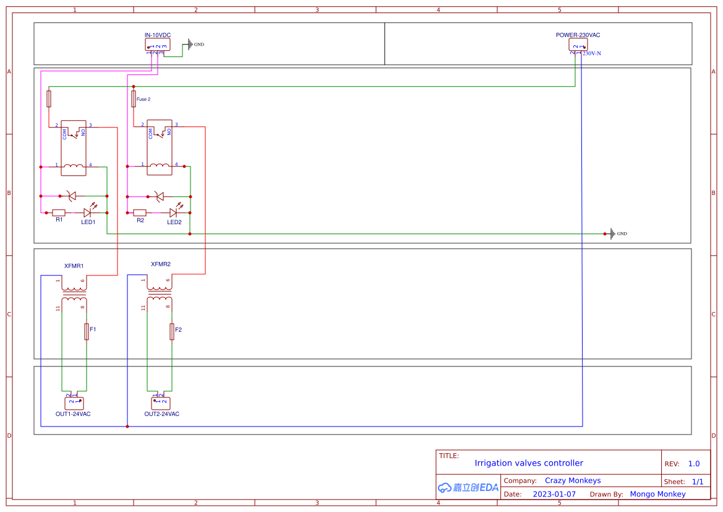Select the fuse F1 symbol
Image resolution: width=723 pixels, height=512 pixels.
pyautogui.click(x=87, y=331)
